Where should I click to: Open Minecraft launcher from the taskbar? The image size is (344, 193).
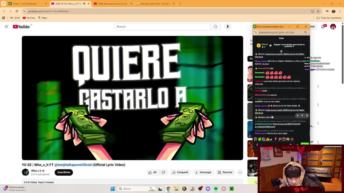[x=232, y=189]
